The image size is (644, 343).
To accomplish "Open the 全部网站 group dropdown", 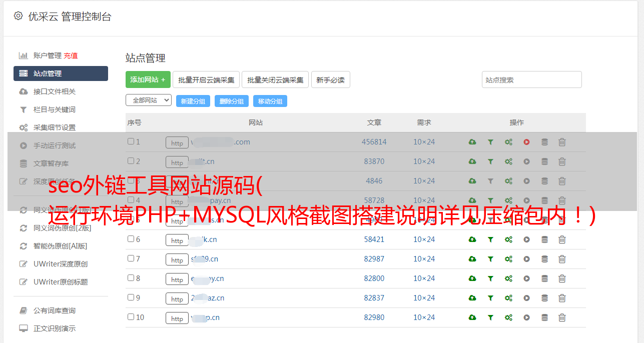I will 149,100.
